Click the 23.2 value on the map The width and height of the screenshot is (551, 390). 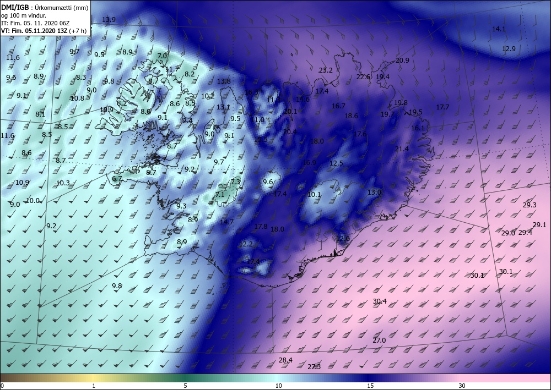(326, 70)
